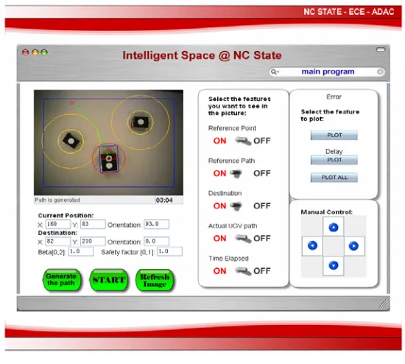405x364 pixels.
Task: Toggle the Reference Path switch
Action: point(236,173)
